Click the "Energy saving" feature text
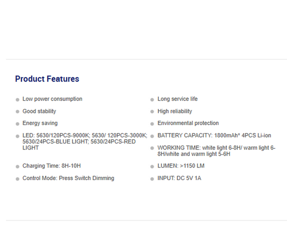Image resolution: width=287 pixels, height=235 pixels. pos(40,123)
